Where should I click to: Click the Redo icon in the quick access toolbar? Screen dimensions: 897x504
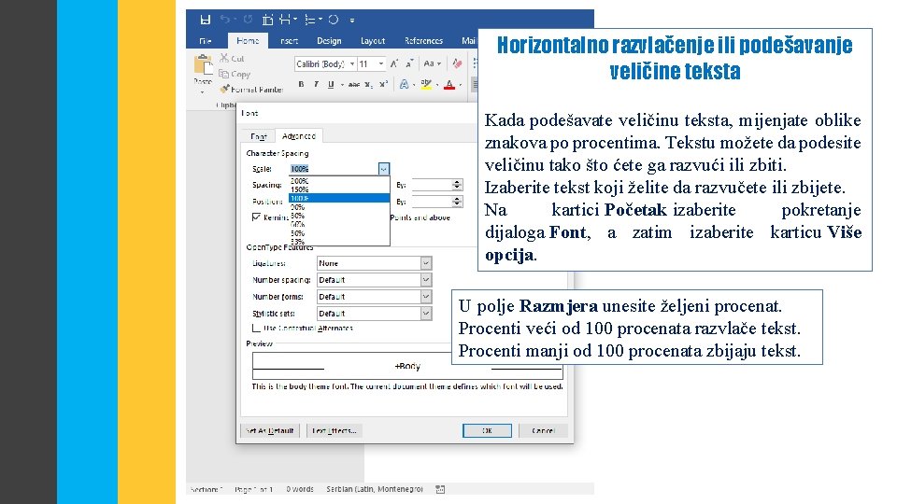tap(248, 20)
